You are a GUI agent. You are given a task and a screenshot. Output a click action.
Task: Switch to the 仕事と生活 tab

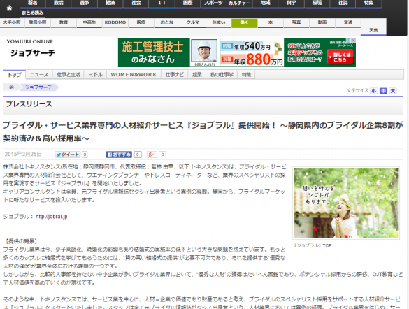point(69,75)
